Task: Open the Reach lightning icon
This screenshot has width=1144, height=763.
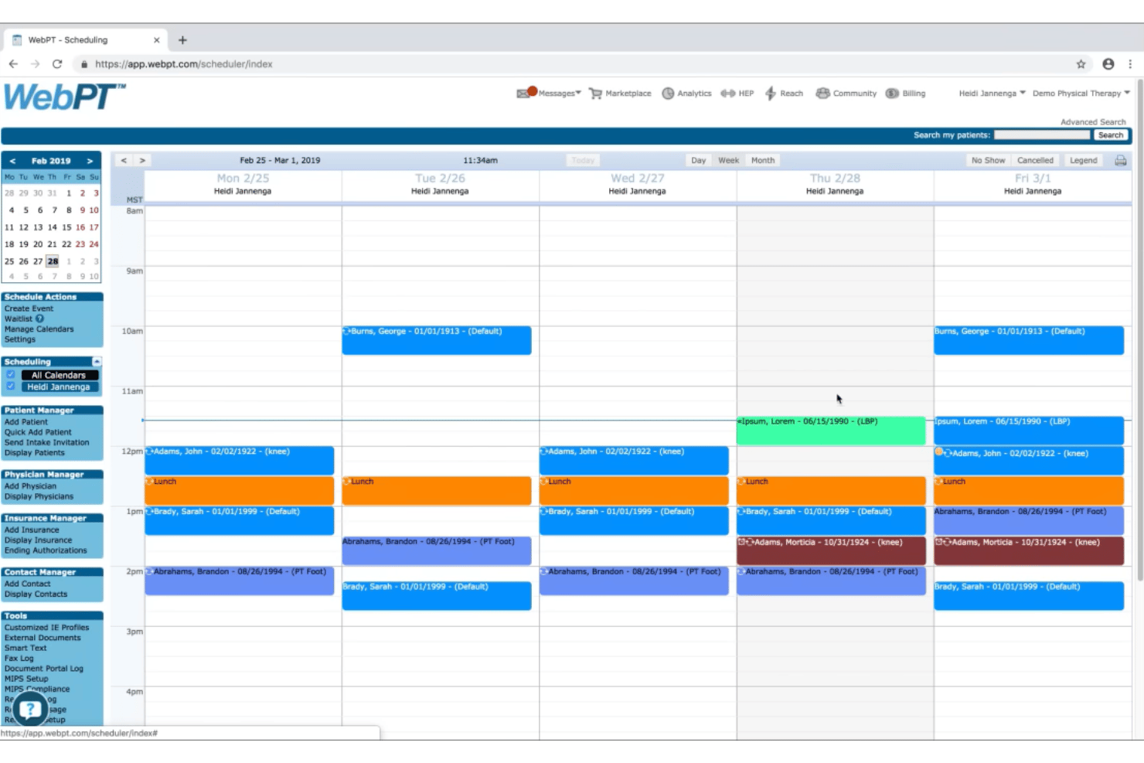Action: tap(770, 94)
